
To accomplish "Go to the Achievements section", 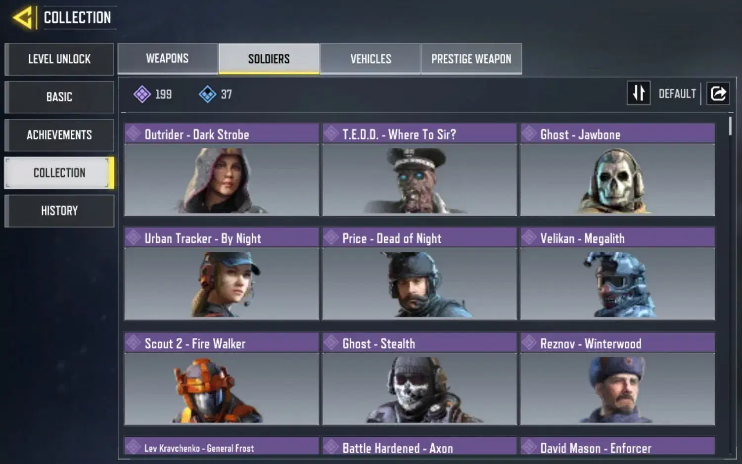I will click(x=59, y=135).
